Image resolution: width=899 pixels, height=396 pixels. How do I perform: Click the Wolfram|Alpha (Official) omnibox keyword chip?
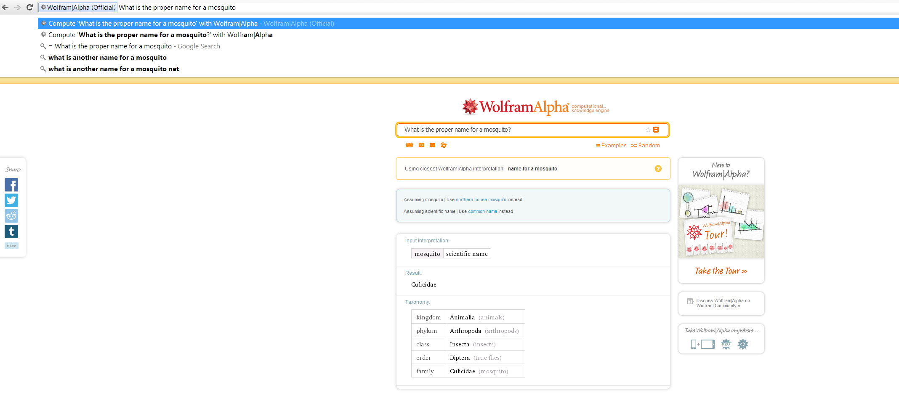tap(78, 7)
